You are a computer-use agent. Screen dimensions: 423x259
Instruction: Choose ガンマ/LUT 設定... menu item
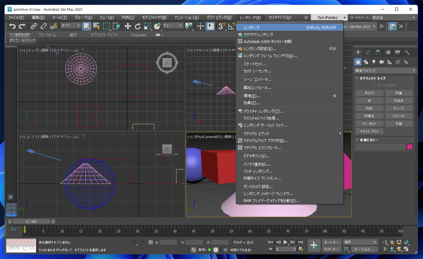coord(289,187)
